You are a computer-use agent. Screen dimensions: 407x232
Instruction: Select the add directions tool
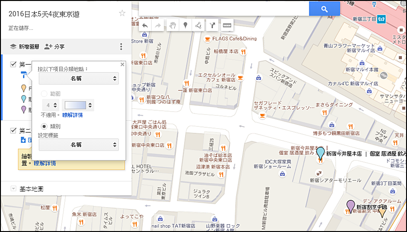coord(212,25)
